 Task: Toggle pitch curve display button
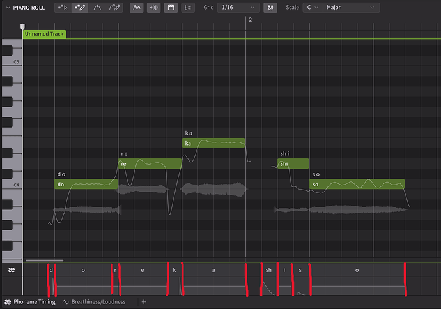[x=136, y=8]
